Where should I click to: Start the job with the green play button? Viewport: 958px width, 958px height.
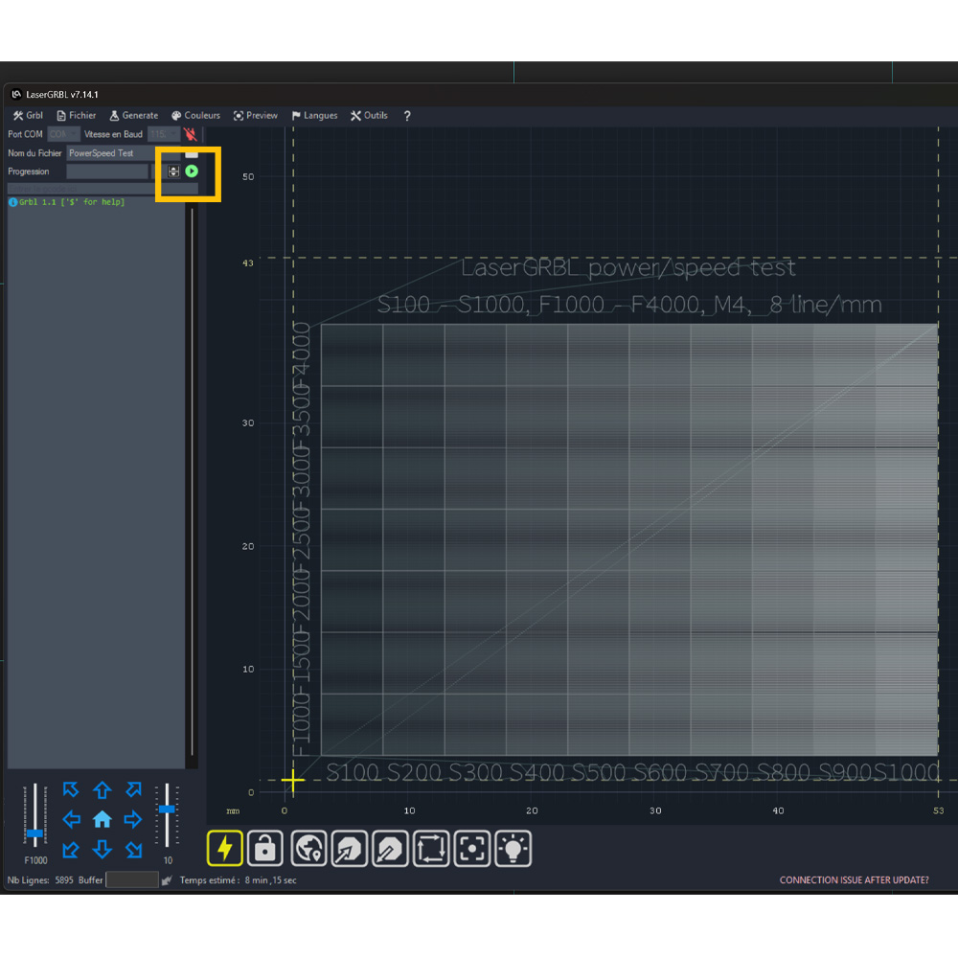(192, 171)
